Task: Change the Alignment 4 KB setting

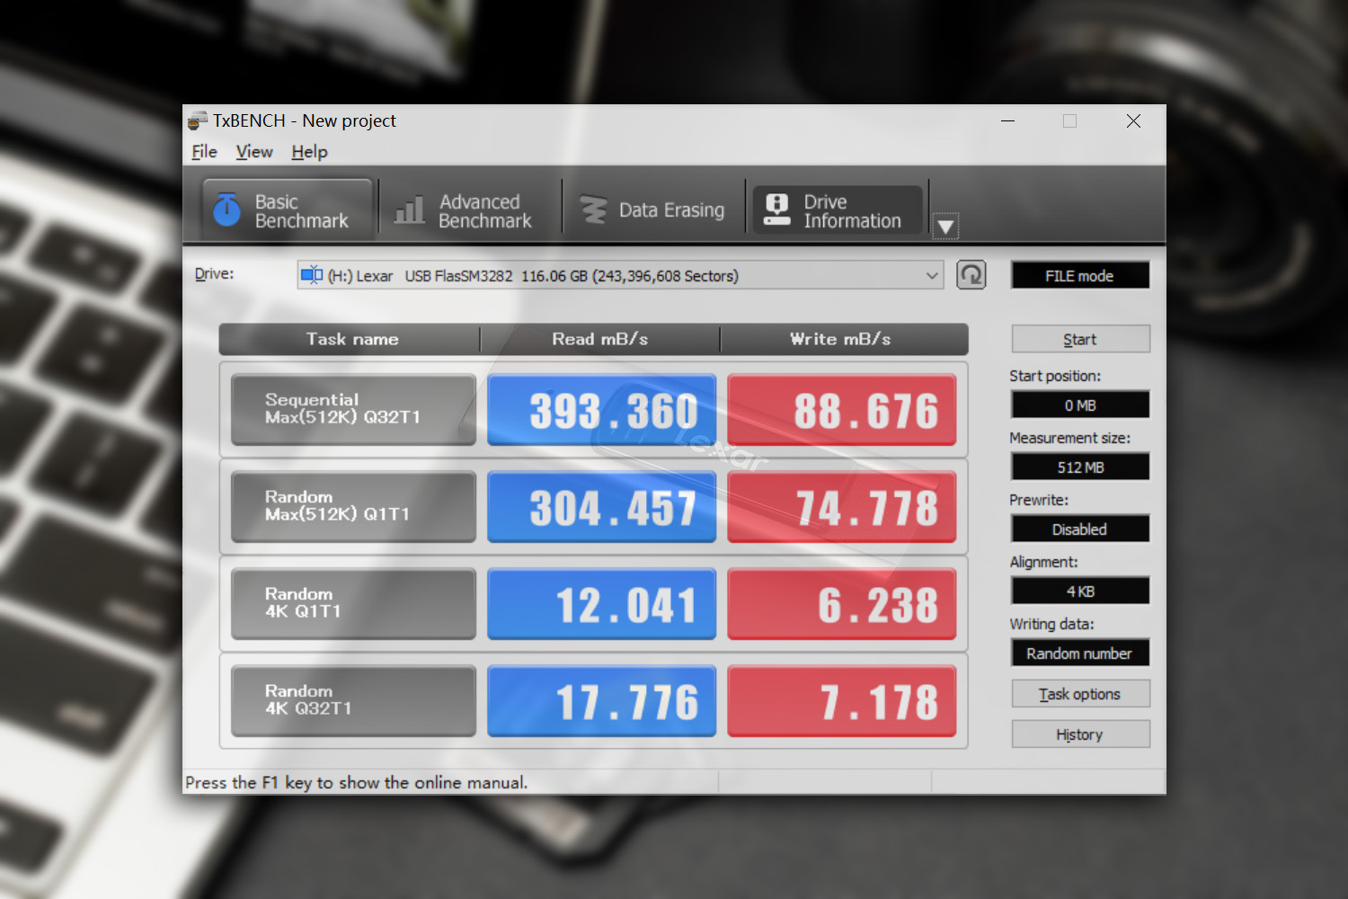Action: [1080, 591]
